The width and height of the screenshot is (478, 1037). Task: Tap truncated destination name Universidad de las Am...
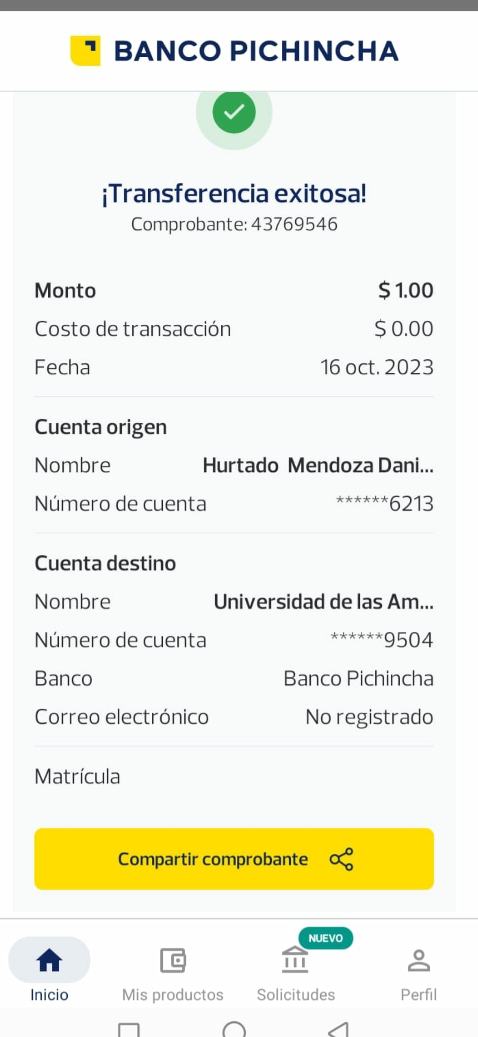coord(324,602)
